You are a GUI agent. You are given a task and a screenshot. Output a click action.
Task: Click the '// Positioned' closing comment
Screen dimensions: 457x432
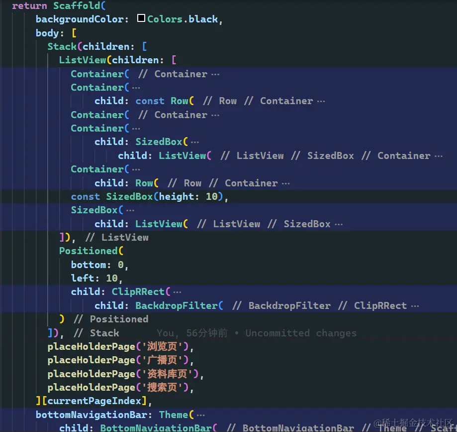(x=111, y=319)
